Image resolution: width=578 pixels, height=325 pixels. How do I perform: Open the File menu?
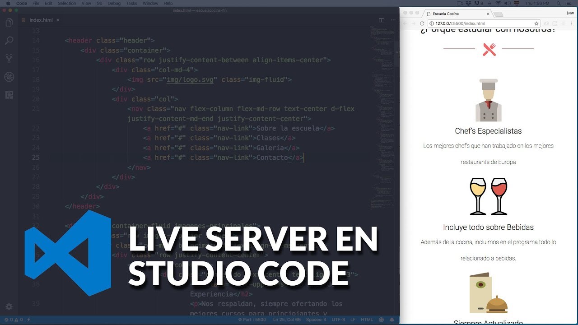[36, 3]
